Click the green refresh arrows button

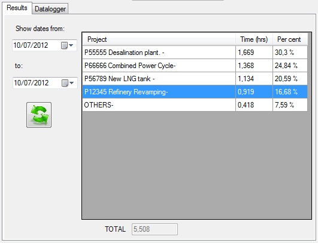39,115
